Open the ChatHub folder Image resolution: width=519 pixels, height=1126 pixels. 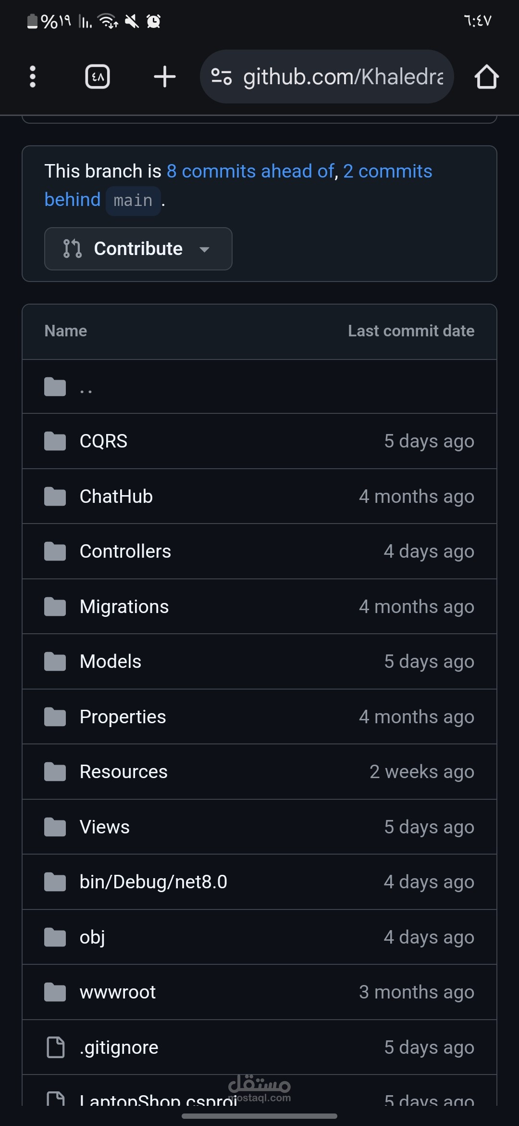tap(116, 497)
